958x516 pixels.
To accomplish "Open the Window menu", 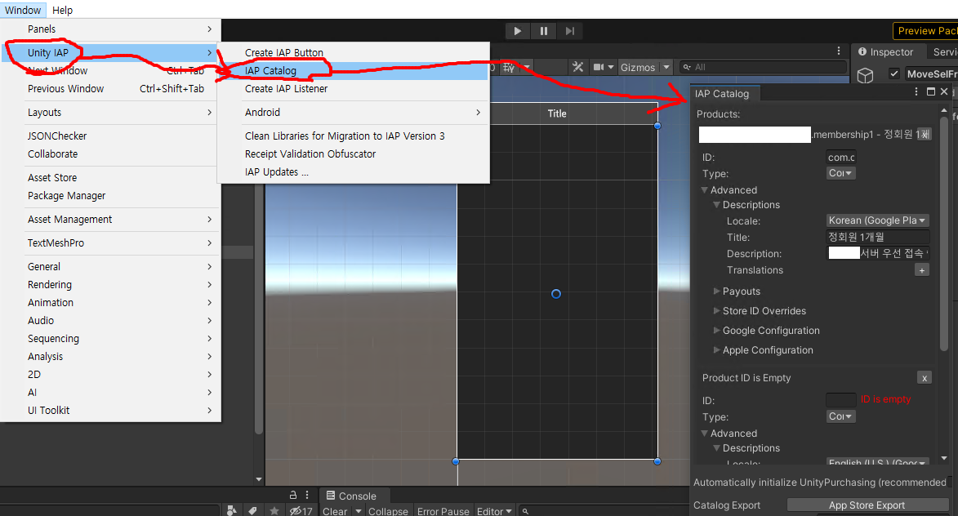I will [23, 10].
